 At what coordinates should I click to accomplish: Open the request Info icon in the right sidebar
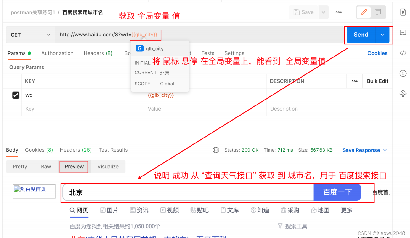[403, 73]
